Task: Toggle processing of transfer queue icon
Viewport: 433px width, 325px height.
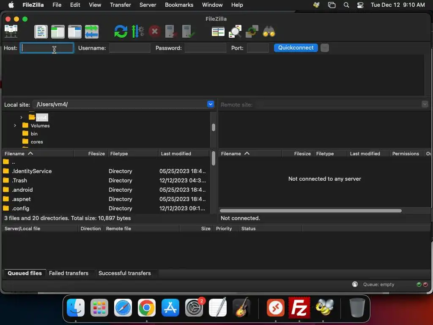Action: (138, 31)
